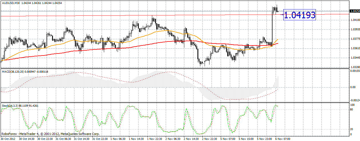Click the 2 Nov 22:30 time label
360x141 pixels.
(209, 139)
